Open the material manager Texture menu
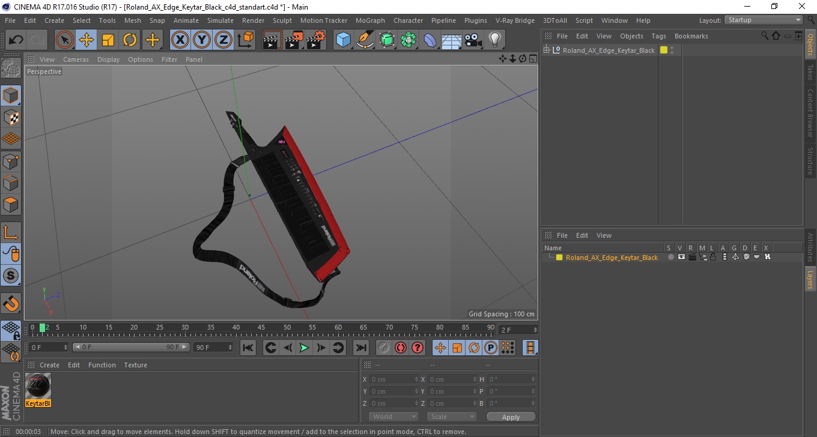The height and width of the screenshot is (437, 817). (x=135, y=365)
